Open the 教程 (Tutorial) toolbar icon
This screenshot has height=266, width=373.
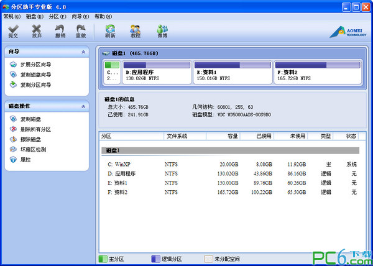click(135, 29)
